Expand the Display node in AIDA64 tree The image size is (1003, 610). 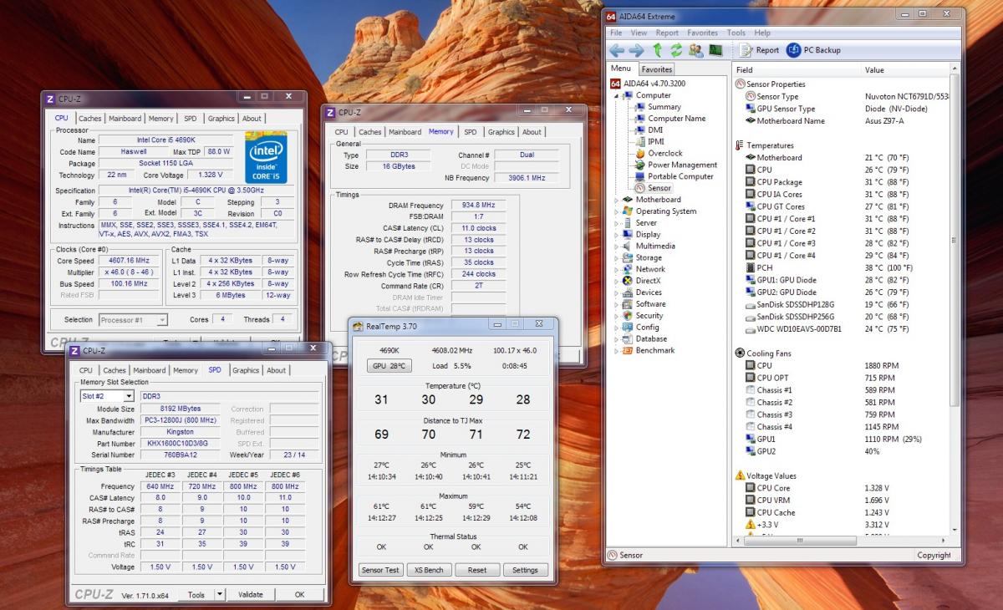[x=617, y=235]
